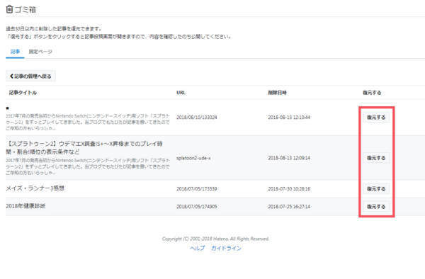Click deletion date 2018-08-13 12:09:14
The height and width of the screenshot is (279, 425).
[x=289, y=158]
